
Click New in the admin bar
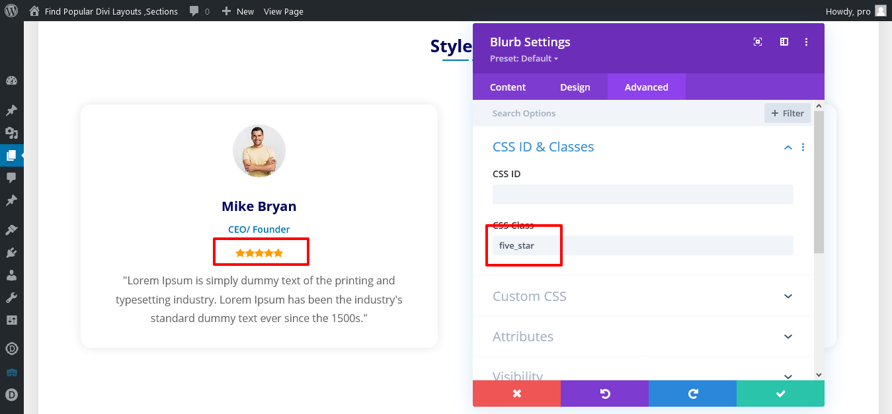(x=245, y=11)
